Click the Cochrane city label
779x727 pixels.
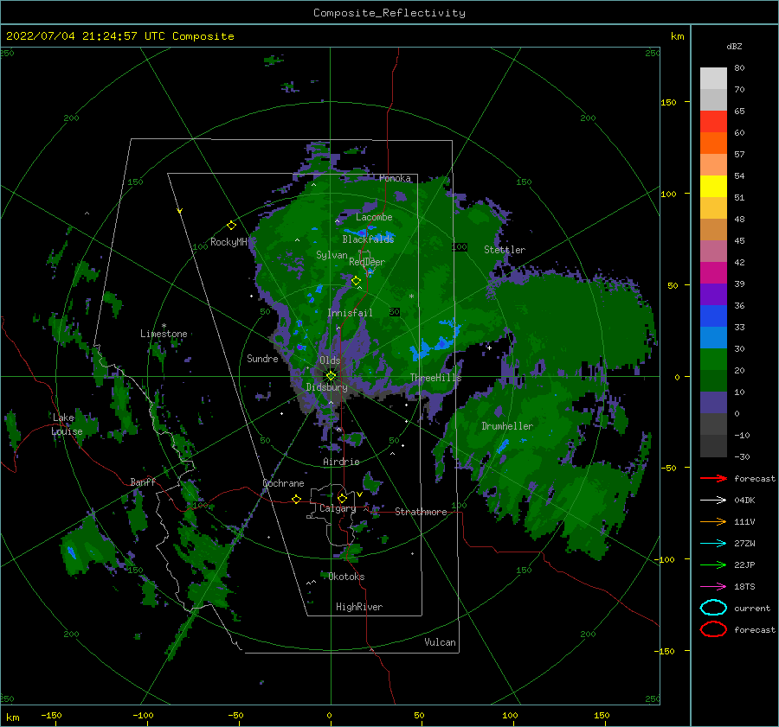[x=283, y=483]
